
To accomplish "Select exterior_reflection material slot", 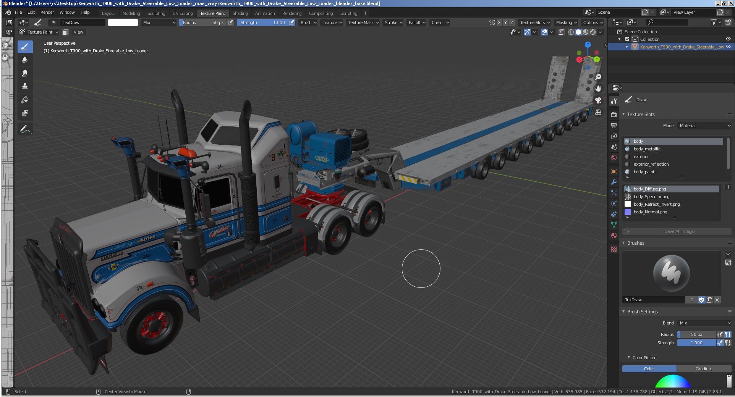I will coord(673,164).
